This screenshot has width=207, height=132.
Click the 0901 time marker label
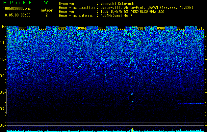click(x=23, y=28)
